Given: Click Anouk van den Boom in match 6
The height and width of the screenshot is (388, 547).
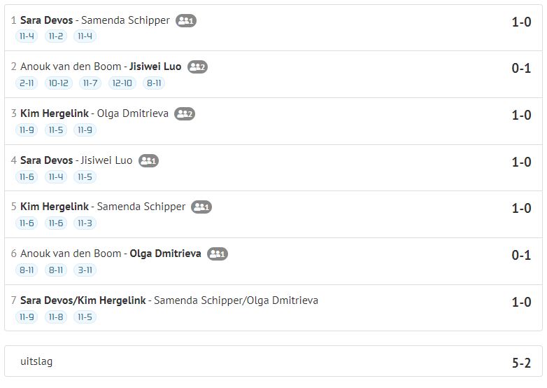Looking at the screenshot, I should pyautogui.click(x=71, y=254).
